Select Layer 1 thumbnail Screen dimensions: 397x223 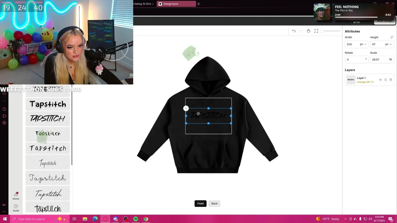pyautogui.click(x=351, y=80)
